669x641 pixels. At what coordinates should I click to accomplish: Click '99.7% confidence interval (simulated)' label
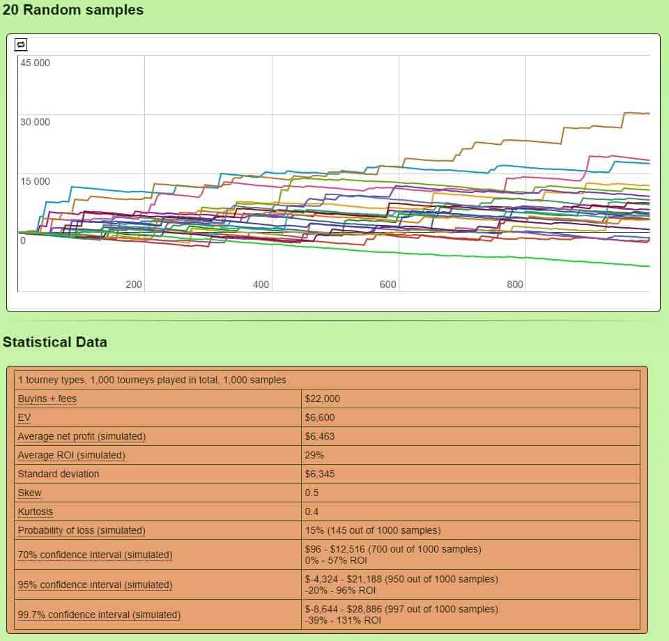point(99,615)
